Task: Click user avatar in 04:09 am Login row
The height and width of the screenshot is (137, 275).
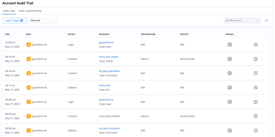Action: click(x=29, y=102)
